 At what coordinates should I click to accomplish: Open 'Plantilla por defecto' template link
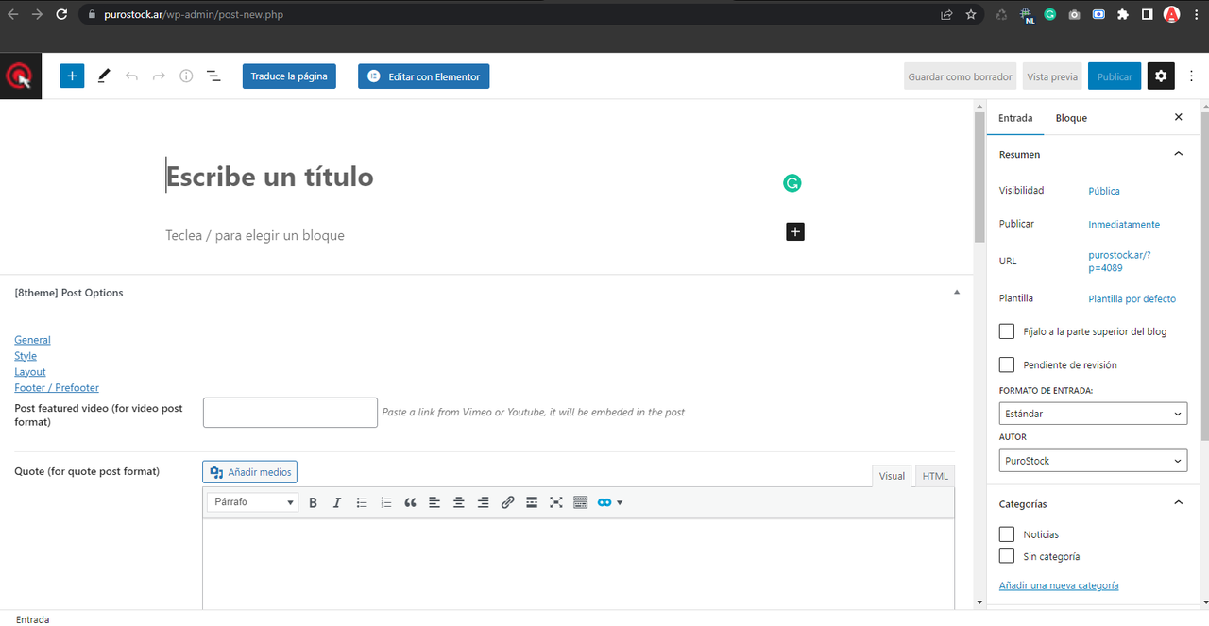pyautogui.click(x=1132, y=299)
